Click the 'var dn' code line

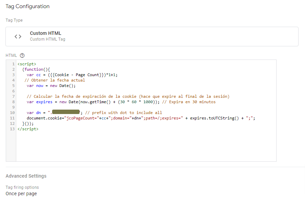click(x=55, y=113)
